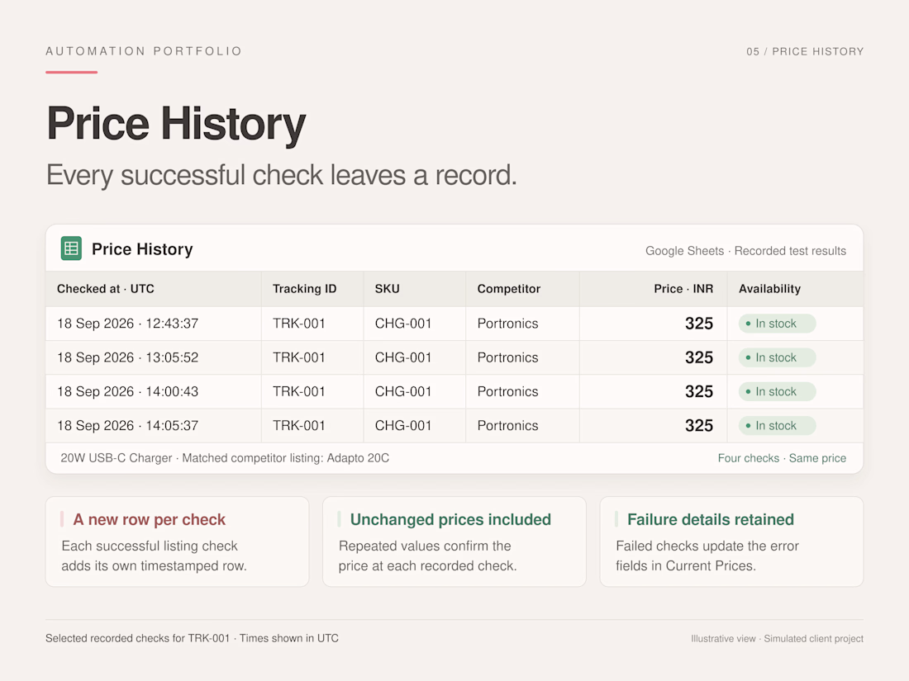Click the Unchanged prices included heading
The image size is (909, 681).
[x=450, y=519]
